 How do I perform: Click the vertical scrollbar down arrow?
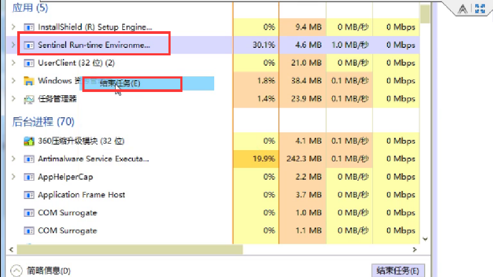[x=425, y=239]
